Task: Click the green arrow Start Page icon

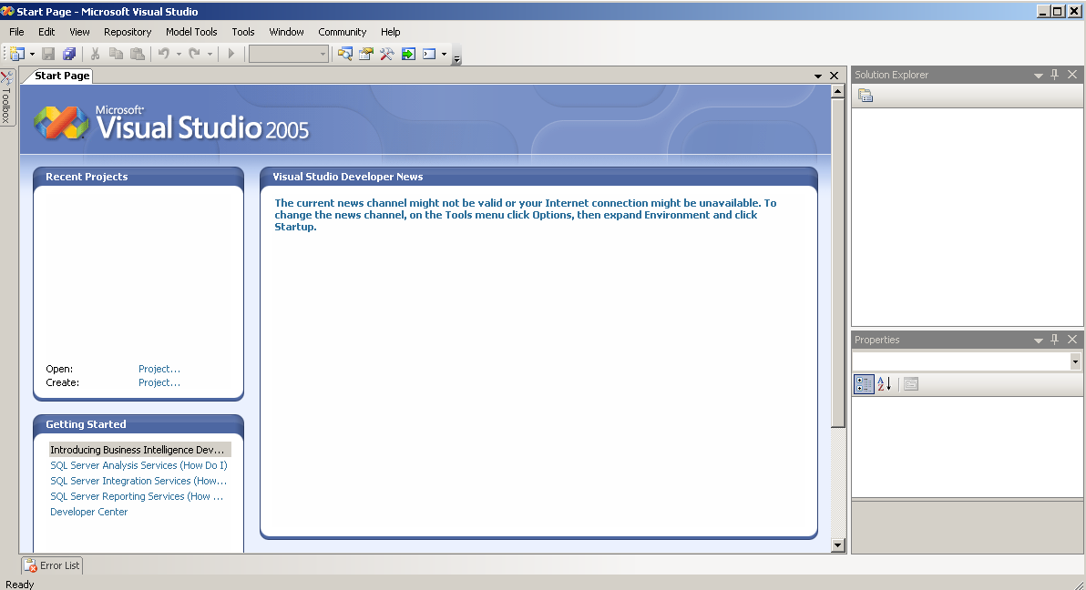Action: (408, 55)
